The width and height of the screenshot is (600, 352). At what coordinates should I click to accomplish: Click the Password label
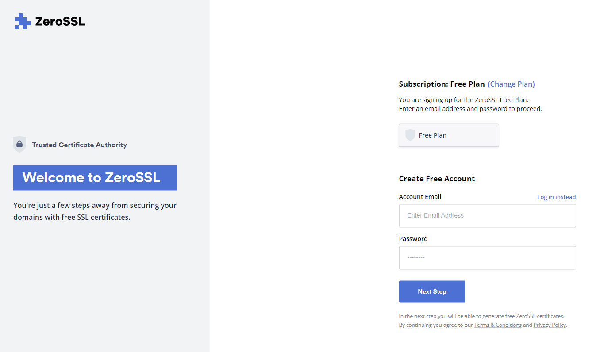pyautogui.click(x=413, y=239)
